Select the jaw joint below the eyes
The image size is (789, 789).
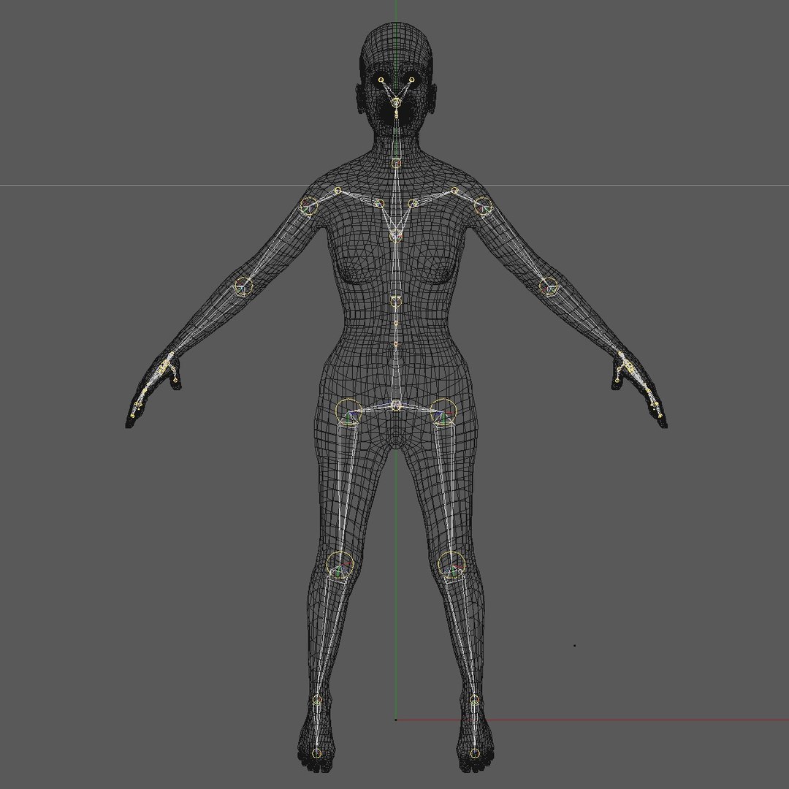coord(397,103)
